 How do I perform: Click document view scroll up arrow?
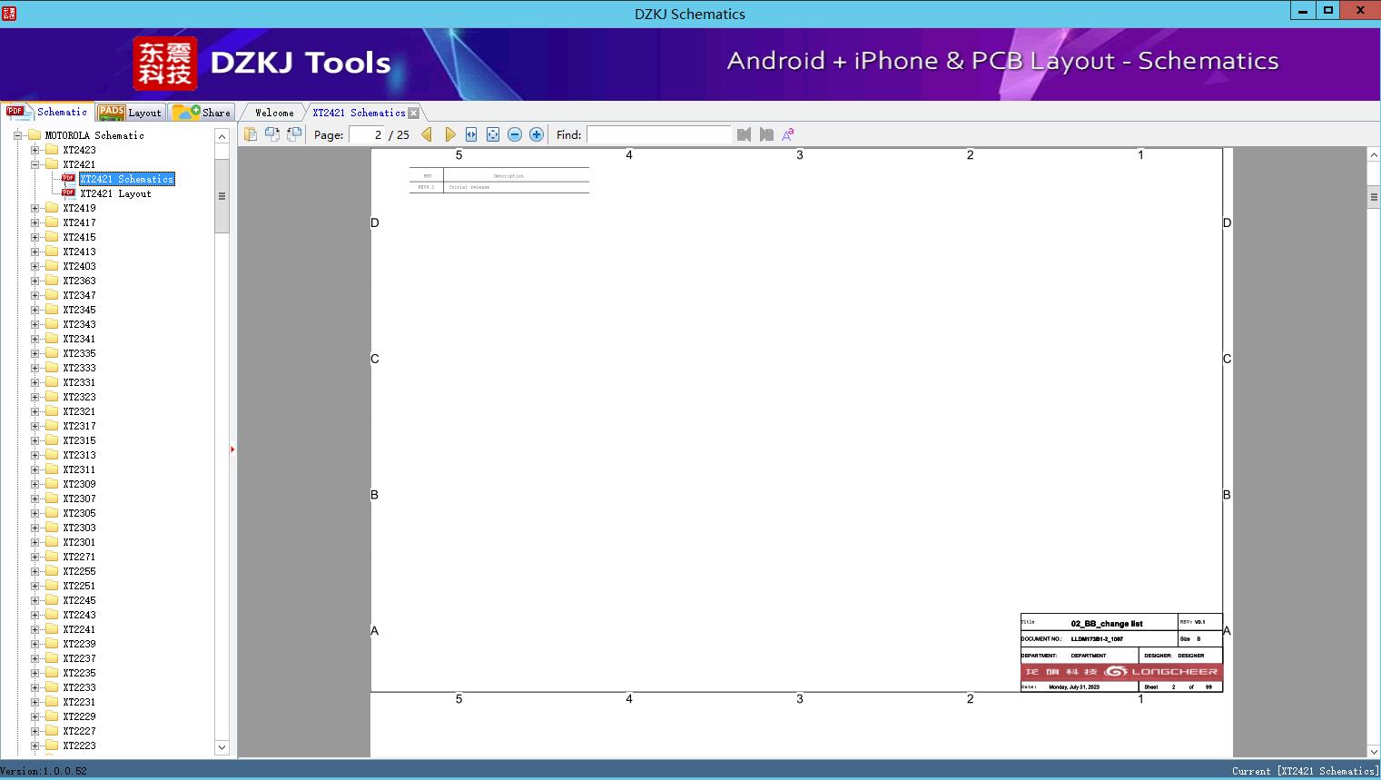pos(1374,155)
